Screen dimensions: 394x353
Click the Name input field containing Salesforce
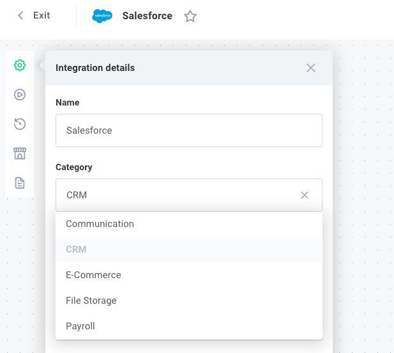tap(188, 130)
